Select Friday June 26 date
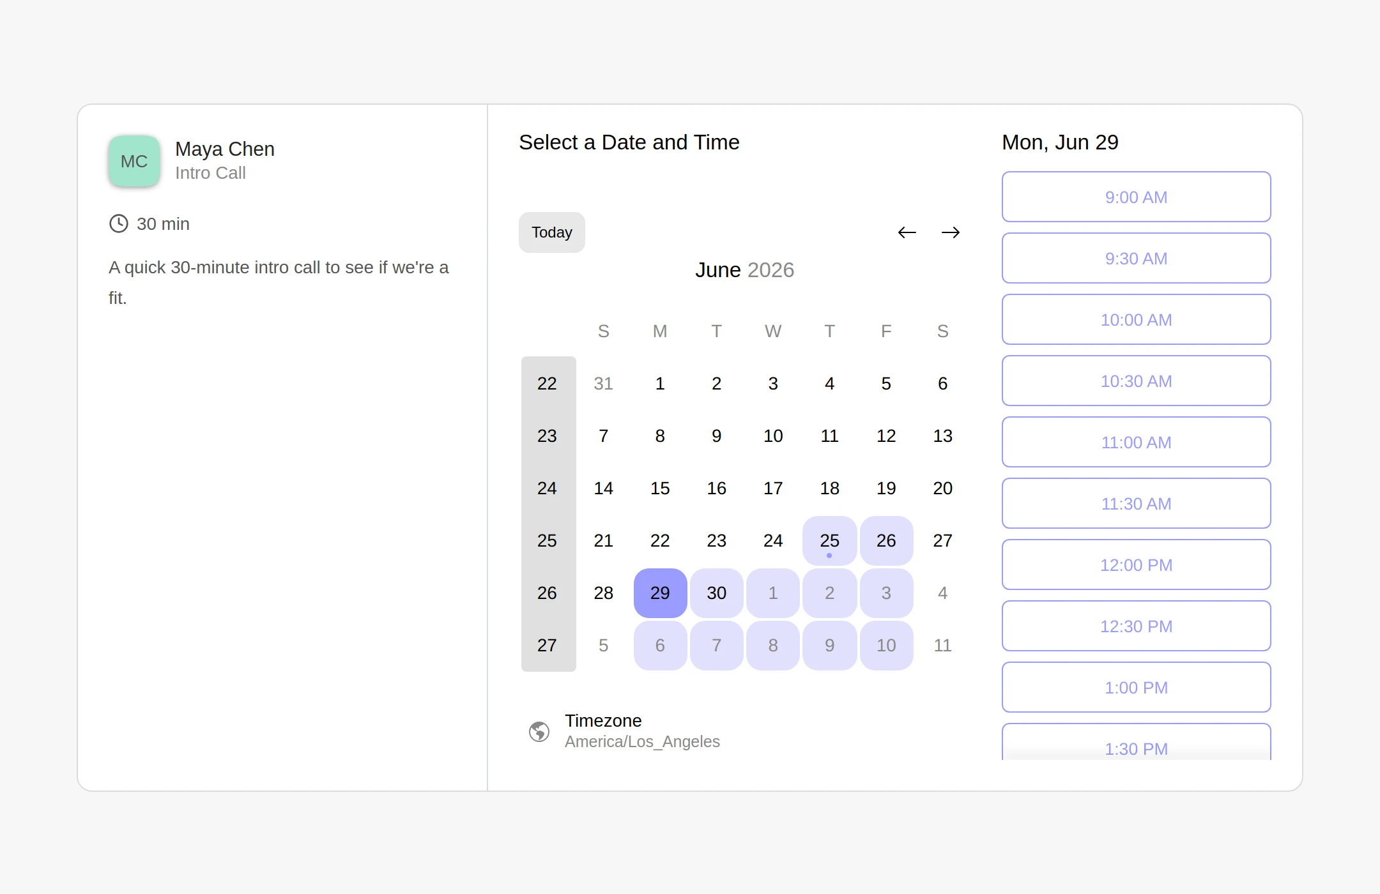 coord(886,540)
